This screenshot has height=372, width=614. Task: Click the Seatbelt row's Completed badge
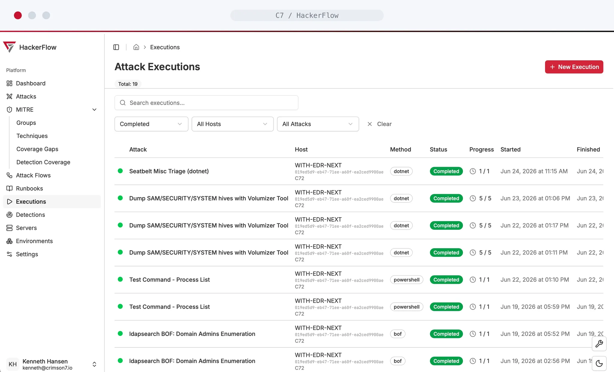(446, 171)
